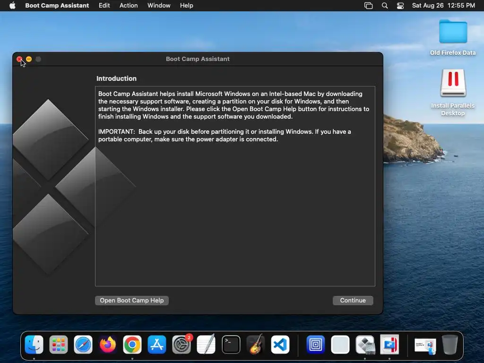
Task: Open the Action menu
Action: tap(129, 6)
